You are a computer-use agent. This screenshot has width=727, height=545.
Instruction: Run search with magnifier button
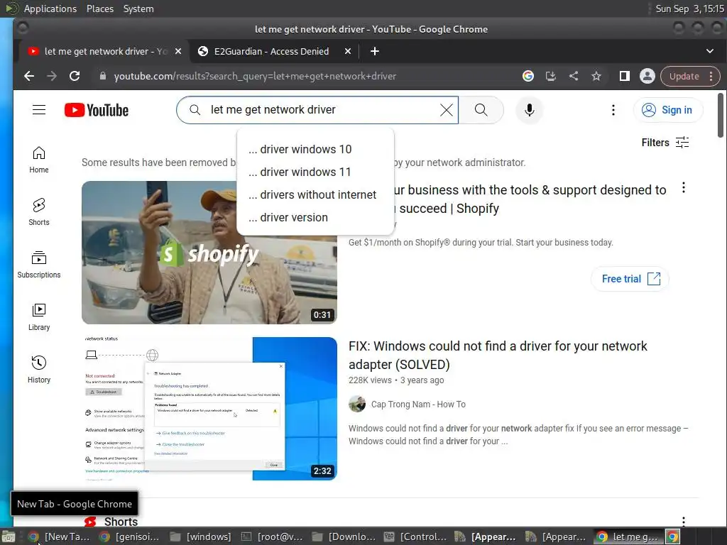click(481, 110)
